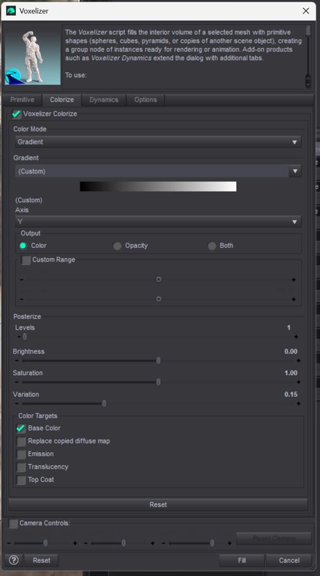Click the description text scrollbar
The height and width of the screenshot is (576, 320).
click(308, 56)
